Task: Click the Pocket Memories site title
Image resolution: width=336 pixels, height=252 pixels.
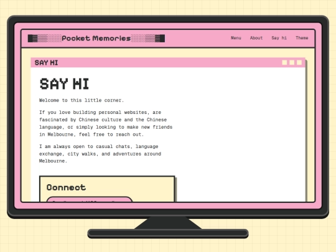Action: point(96,39)
